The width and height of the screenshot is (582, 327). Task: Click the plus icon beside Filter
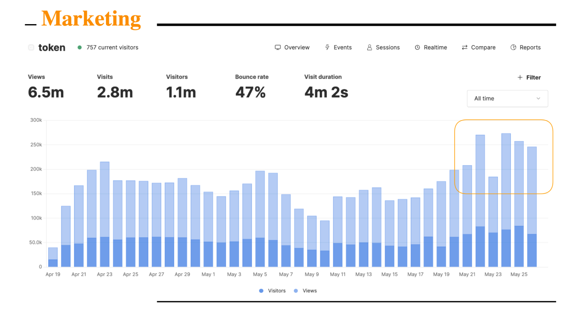click(x=520, y=77)
